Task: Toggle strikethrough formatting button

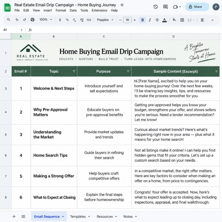Action: [x=157, y=20]
